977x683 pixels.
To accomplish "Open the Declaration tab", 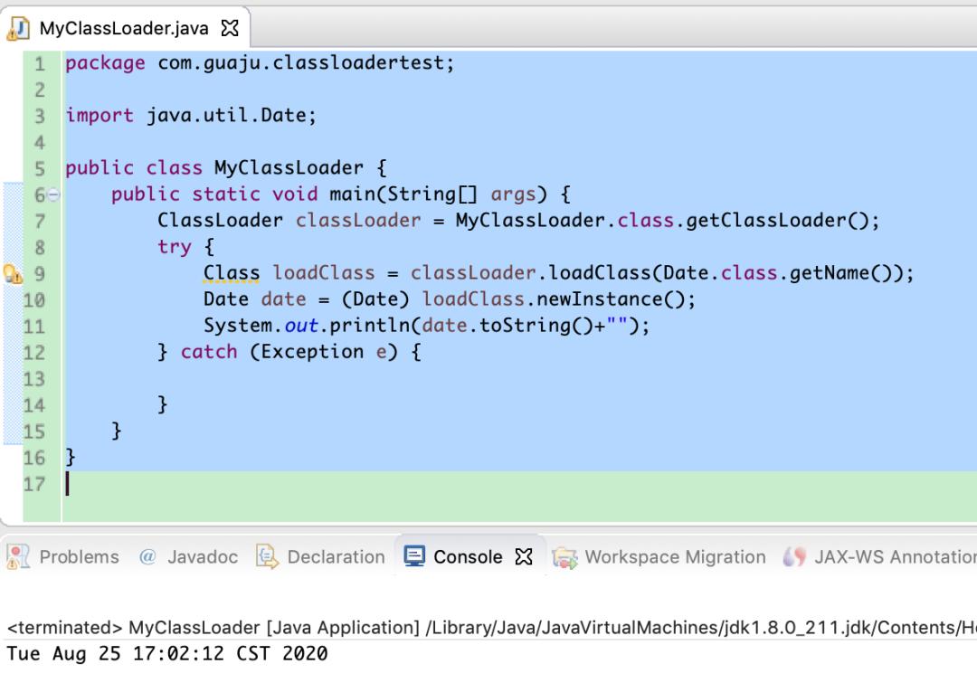I will coord(321,556).
